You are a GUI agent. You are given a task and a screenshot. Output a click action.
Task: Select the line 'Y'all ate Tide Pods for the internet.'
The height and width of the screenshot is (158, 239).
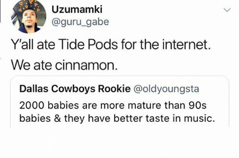(x=111, y=45)
